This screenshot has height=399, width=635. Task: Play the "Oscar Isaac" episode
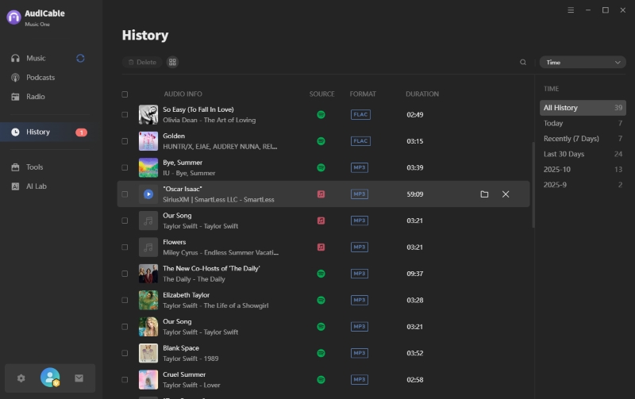(148, 194)
